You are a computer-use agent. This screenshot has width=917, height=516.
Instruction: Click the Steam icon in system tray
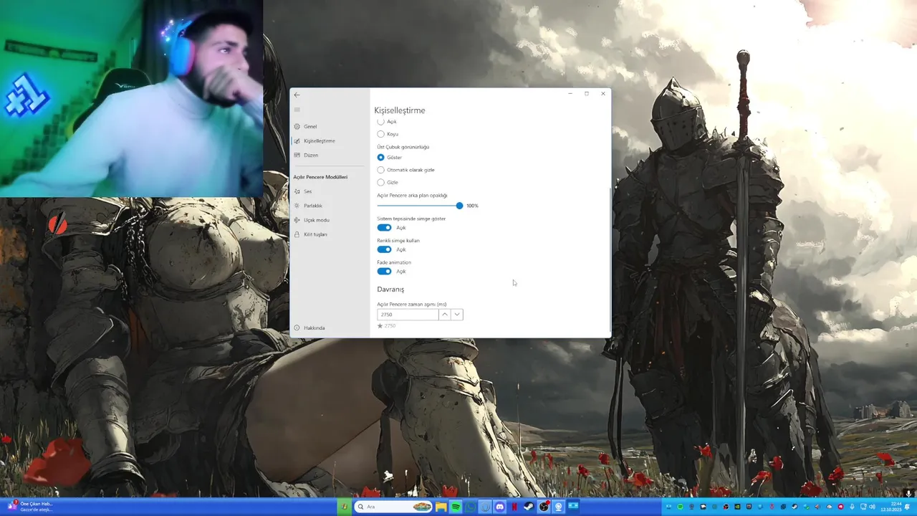coord(794,507)
